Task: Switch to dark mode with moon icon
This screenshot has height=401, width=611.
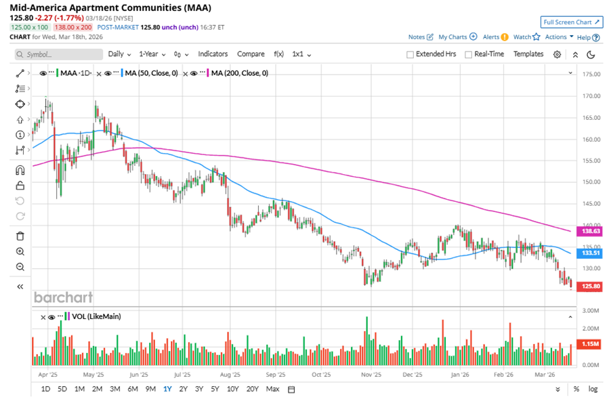Action: (591, 54)
